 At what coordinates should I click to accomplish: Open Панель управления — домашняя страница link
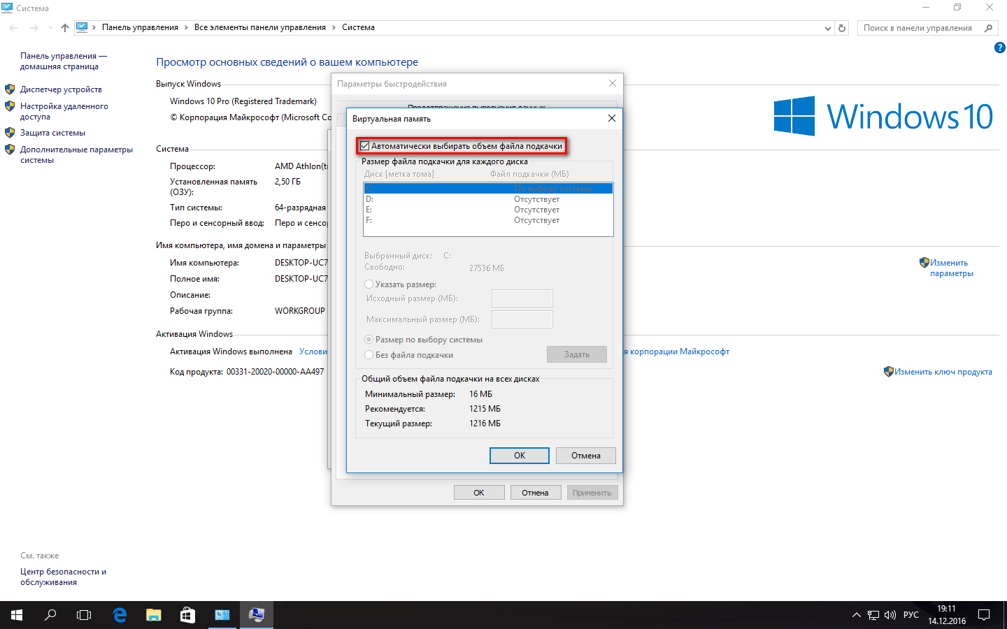(64, 61)
